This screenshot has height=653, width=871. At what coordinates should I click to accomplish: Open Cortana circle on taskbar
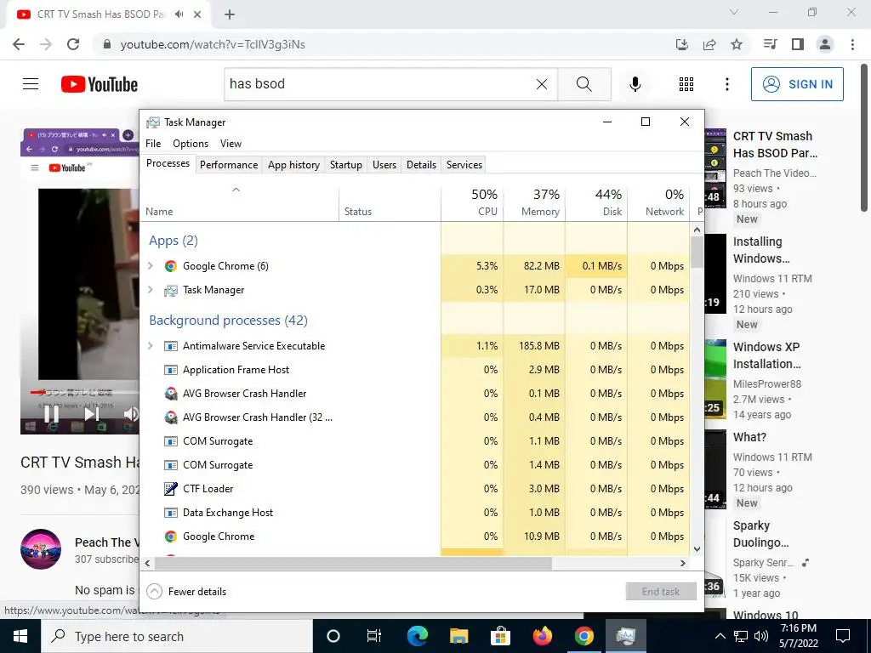pos(333,636)
